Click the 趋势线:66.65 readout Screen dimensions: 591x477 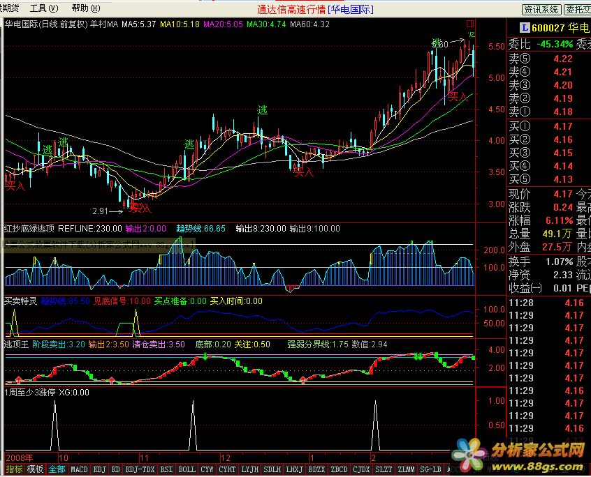pyautogui.click(x=200, y=228)
